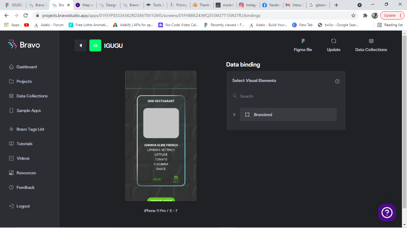The height and width of the screenshot is (228, 407).
Task: Open a new browser tab with plus
Action: [x=336, y=5]
